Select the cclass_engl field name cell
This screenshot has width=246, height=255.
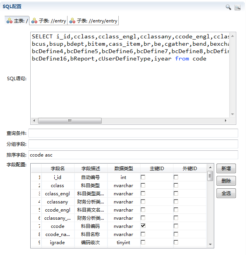pyautogui.click(x=58, y=193)
